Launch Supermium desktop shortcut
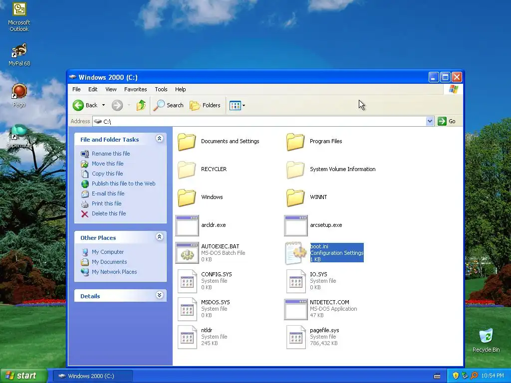 tap(19, 136)
